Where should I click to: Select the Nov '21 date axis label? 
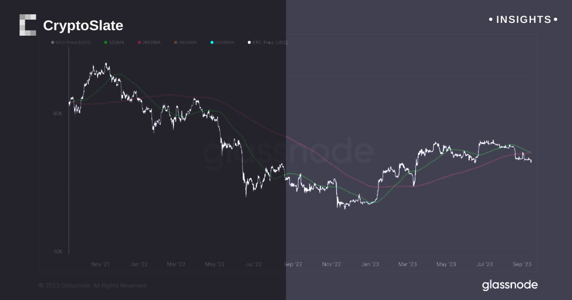coord(100,264)
